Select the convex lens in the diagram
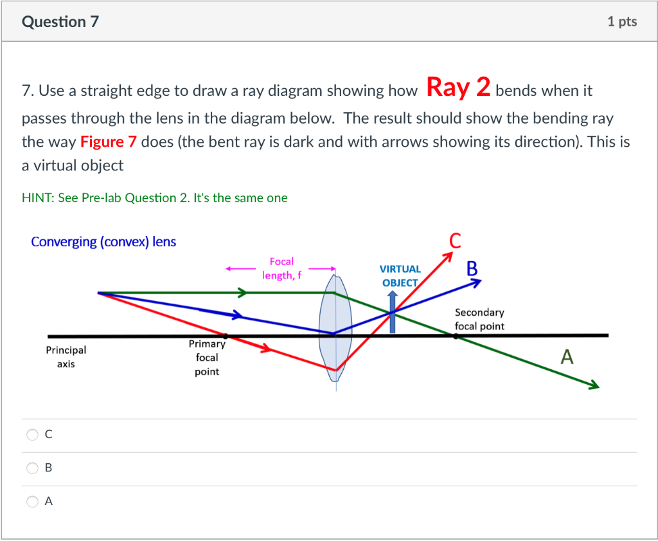 click(335, 328)
